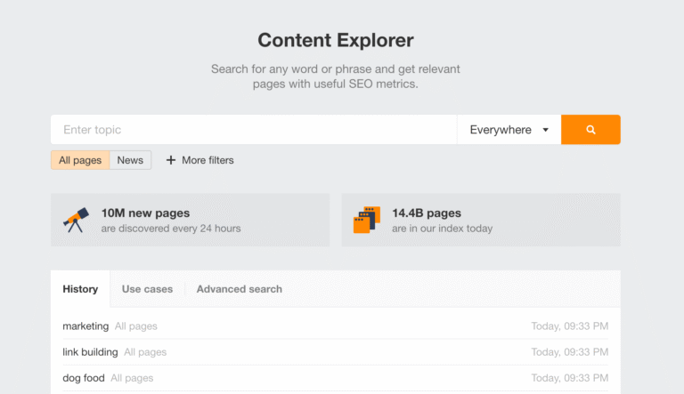This screenshot has width=684, height=394.
Task: Click All pages label next to dog food
Action: pyautogui.click(x=132, y=378)
